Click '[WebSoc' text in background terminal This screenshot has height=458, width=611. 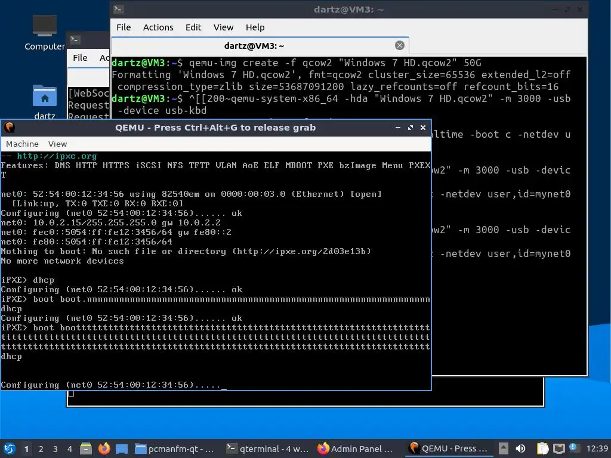(x=89, y=93)
